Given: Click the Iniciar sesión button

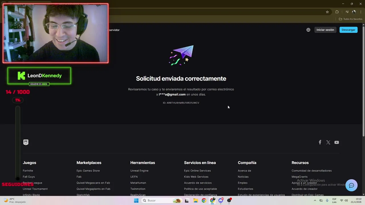Looking at the screenshot, I should click(325, 30).
